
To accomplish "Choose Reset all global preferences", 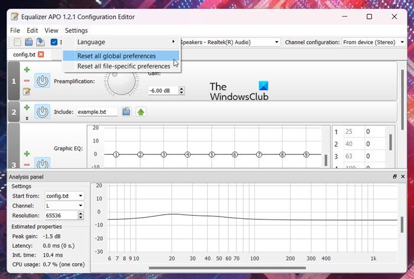I will (121, 56).
